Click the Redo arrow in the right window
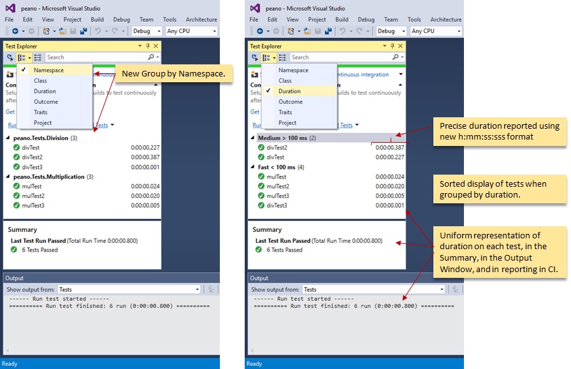Screen dimensions: 571x369 pyautogui.click(x=359, y=31)
